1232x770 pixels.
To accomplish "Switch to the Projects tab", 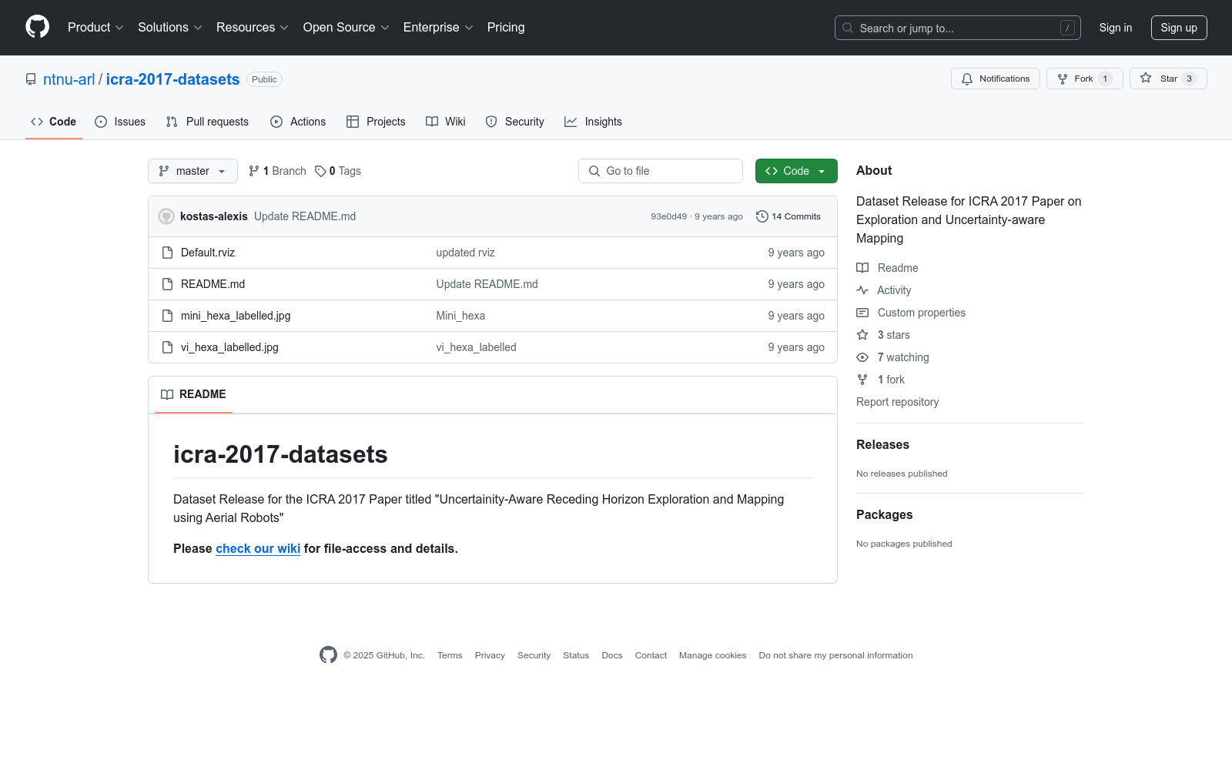I will (376, 122).
